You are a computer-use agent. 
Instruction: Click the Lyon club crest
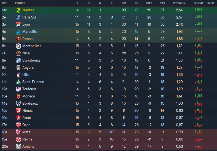(x=18, y=25)
